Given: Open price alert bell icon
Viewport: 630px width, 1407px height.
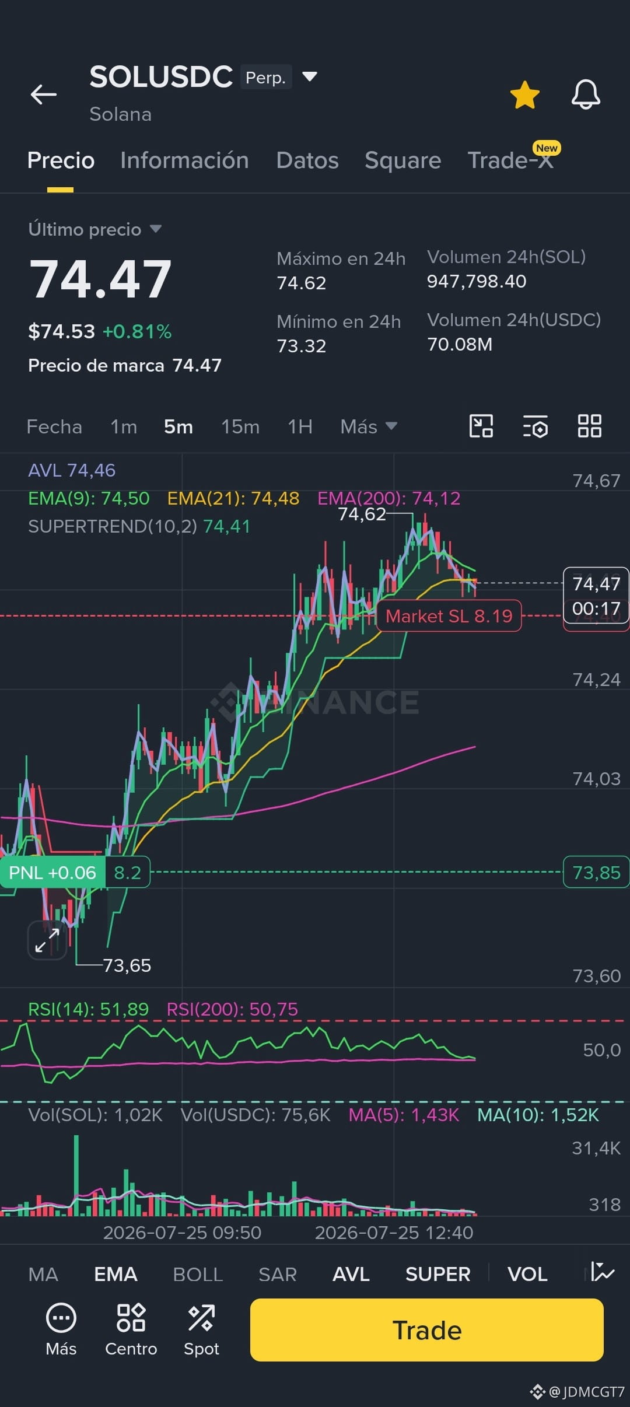Looking at the screenshot, I should [586, 94].
